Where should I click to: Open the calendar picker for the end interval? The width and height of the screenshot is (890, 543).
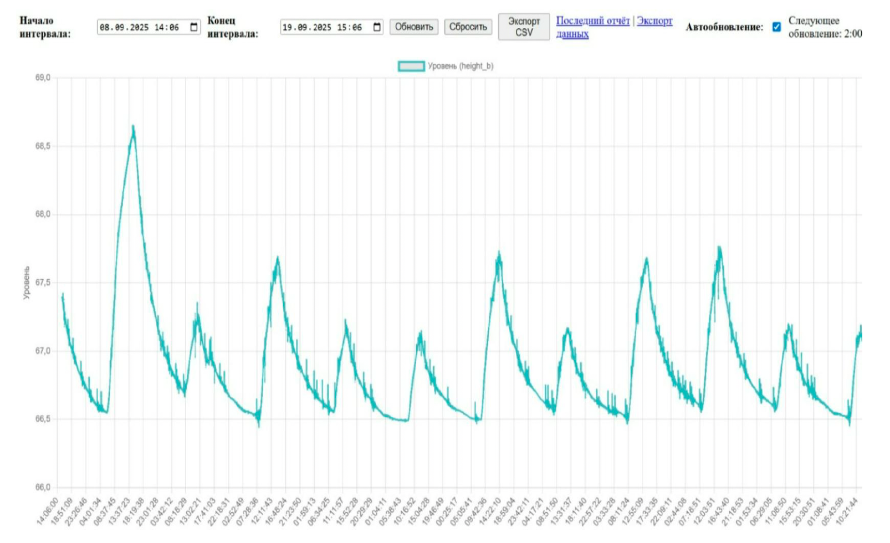[x=377, y=27]
